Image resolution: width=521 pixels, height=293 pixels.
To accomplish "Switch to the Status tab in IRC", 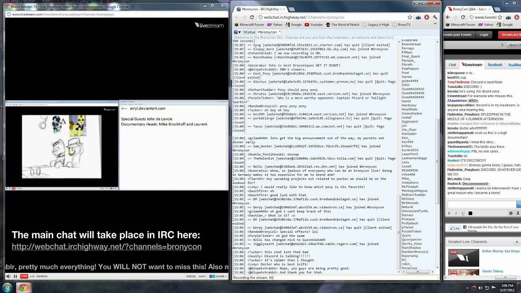I will [249, 32].
